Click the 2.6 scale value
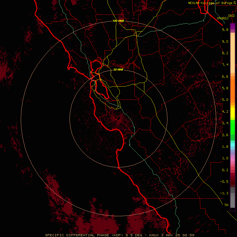Viewport: 237px width, 237px height. click(225, 135)
